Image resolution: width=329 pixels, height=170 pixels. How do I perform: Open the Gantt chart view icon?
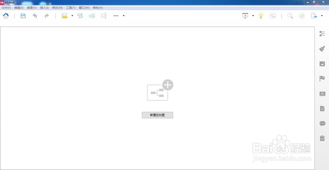coord(272,15)
